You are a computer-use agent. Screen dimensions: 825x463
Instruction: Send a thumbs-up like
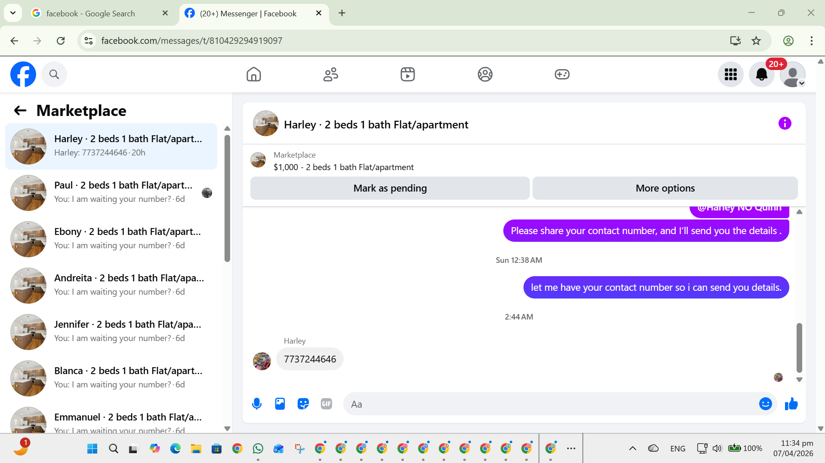click(x=791, y=404)
